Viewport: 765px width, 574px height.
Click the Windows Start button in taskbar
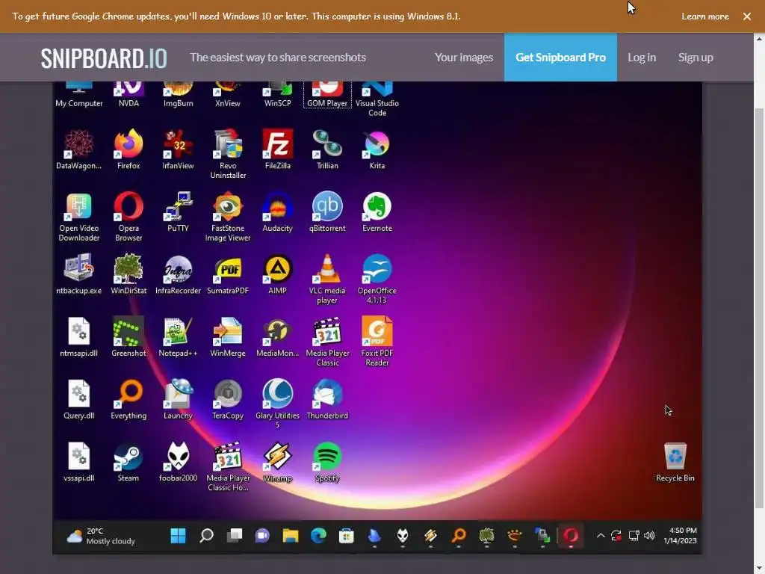(x=178, y=535)
